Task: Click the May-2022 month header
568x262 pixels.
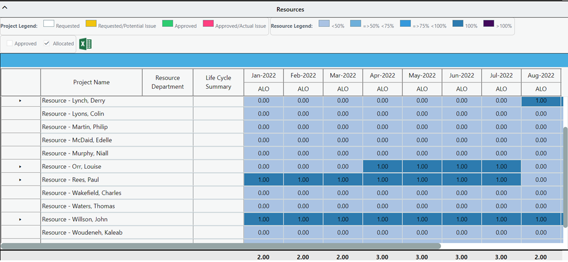Action: (x=422, y=75)
